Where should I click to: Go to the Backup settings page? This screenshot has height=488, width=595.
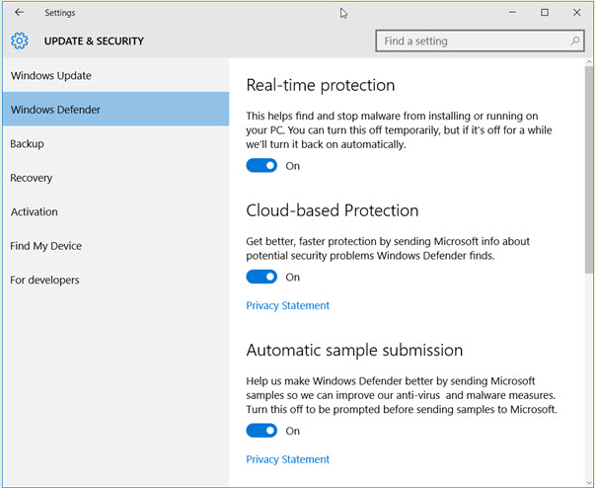[27, 144]
